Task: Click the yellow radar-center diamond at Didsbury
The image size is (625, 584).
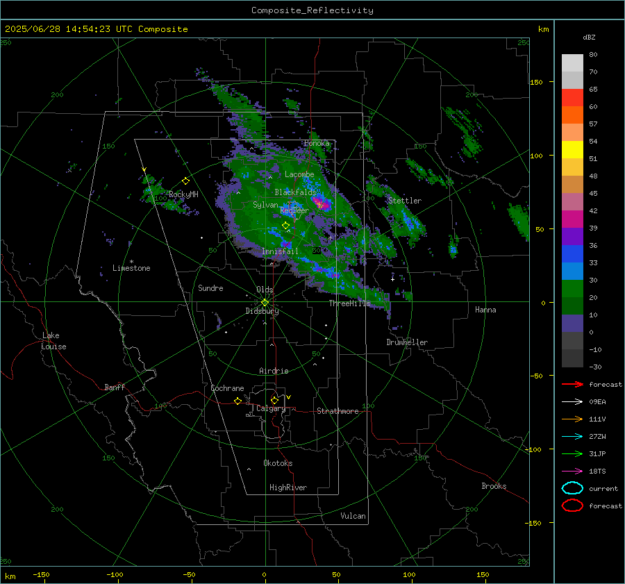Action: click(265, 303)
